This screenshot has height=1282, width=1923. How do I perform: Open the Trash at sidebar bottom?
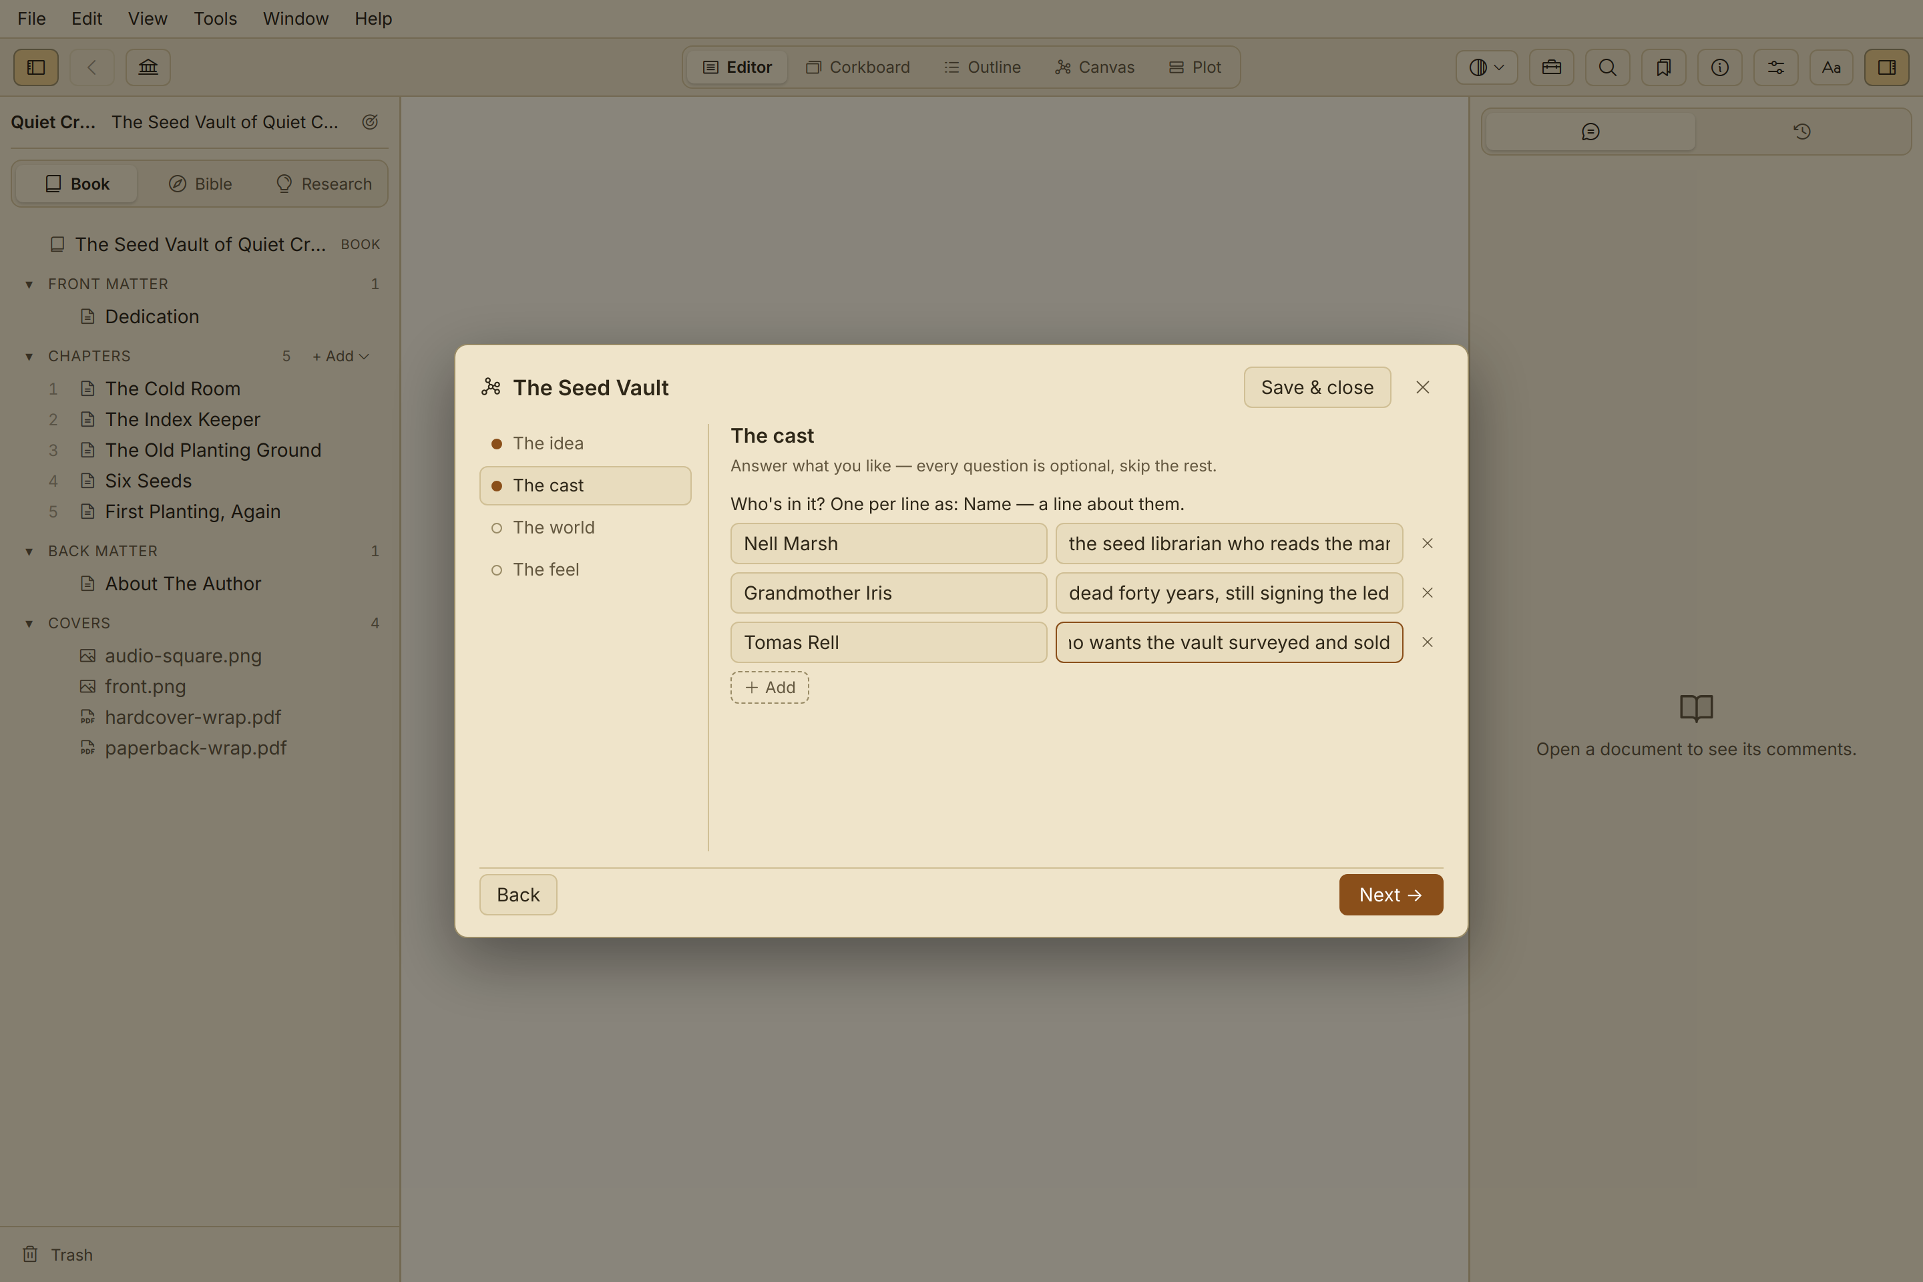coord(57,1254)
